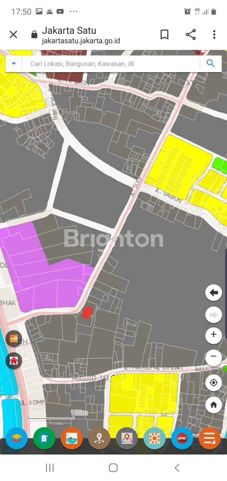Image resolution: width=227 pixels, height=481 pixels.
Task: Expand the search type dropdown arrow
Action: coord(14,64)
